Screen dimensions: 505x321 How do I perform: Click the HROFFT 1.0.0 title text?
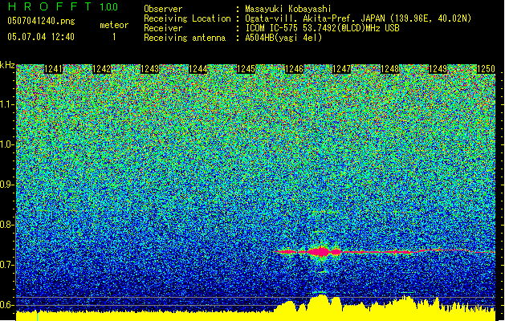pos(63,6)
